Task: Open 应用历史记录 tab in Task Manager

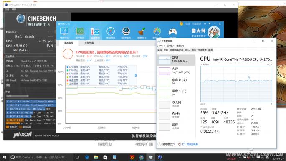Action: click(x=176, y=50)
